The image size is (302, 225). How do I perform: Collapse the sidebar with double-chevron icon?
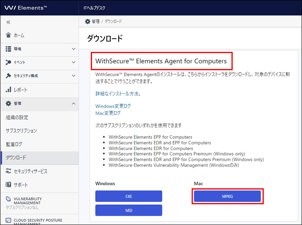8,22
